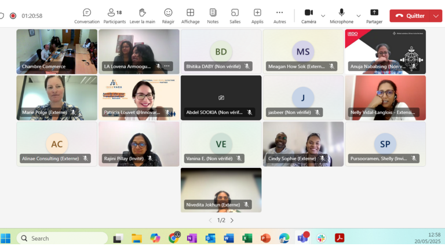
Task: Open the Autres more options menu
Action: click(279, 16)
